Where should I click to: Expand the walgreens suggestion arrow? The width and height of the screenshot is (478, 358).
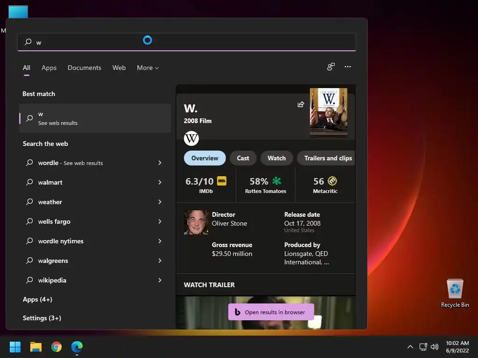pos(160,261)
